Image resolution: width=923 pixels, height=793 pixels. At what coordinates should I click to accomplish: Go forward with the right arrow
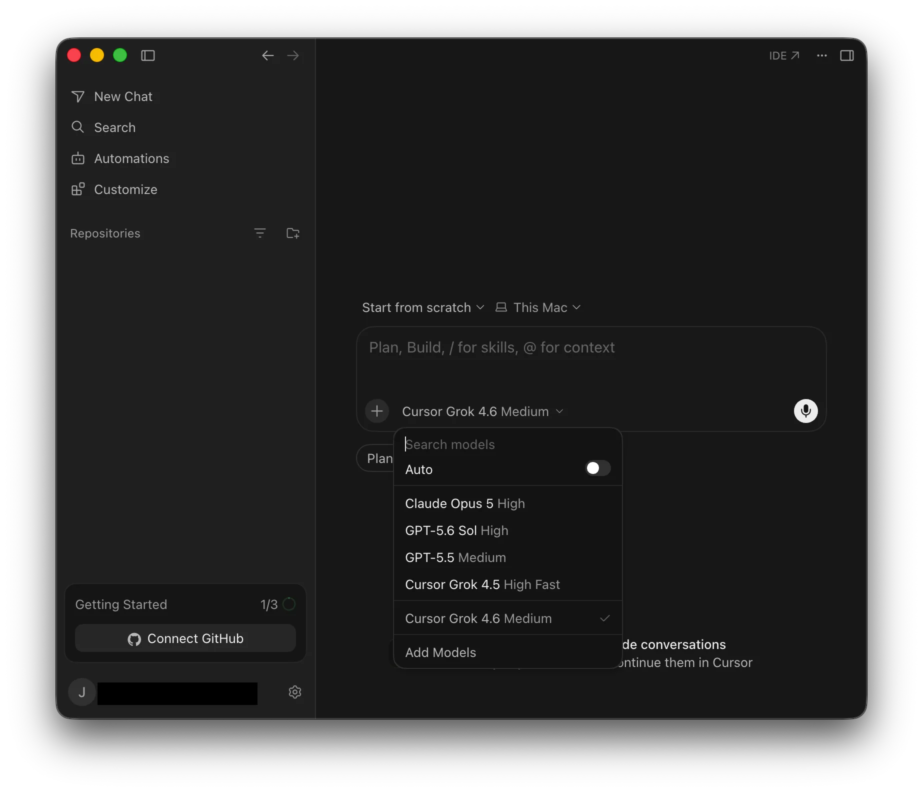(x=293, y=55)
